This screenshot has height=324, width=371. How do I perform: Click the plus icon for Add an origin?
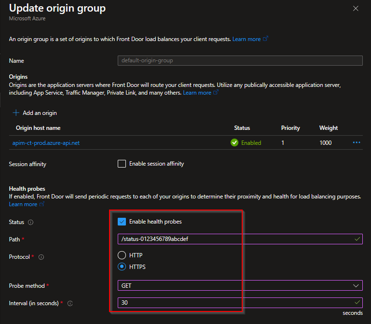click(16, 113)
